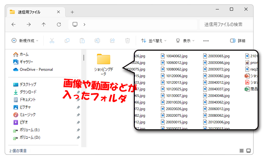
Task: Open ダウンロード in the sidebar
Action: tap(28, 92)
